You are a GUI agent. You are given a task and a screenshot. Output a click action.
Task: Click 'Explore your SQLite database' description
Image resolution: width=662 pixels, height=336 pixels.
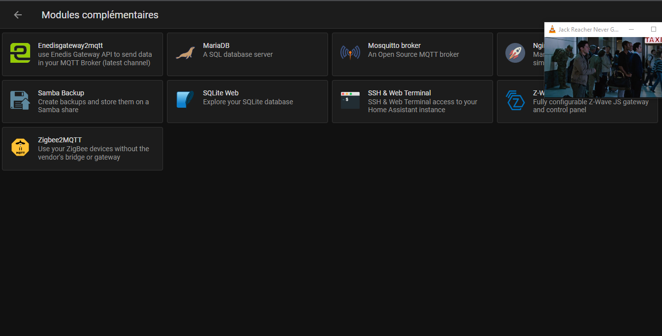tap(248, 102)
